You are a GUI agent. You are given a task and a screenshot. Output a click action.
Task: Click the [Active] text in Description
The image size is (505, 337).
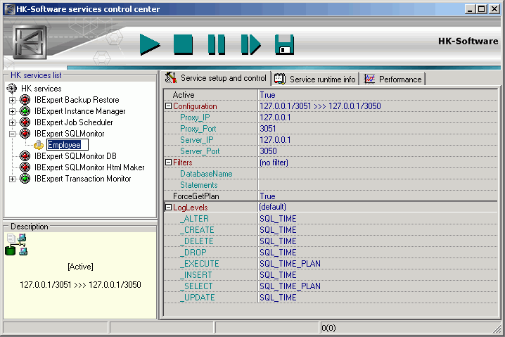tap(80, 267)
